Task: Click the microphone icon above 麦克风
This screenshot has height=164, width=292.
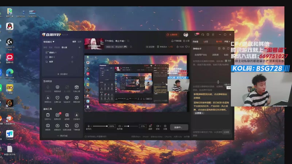Action: tap(89, 126)
